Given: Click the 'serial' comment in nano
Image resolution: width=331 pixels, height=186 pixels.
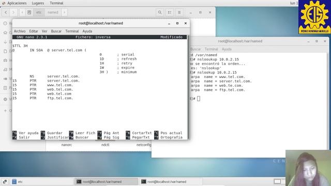Looking at the screenshot, I should 128,55.
